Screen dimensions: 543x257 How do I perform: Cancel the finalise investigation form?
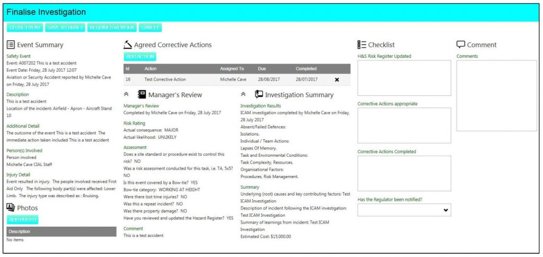click(x=151, y=27)
